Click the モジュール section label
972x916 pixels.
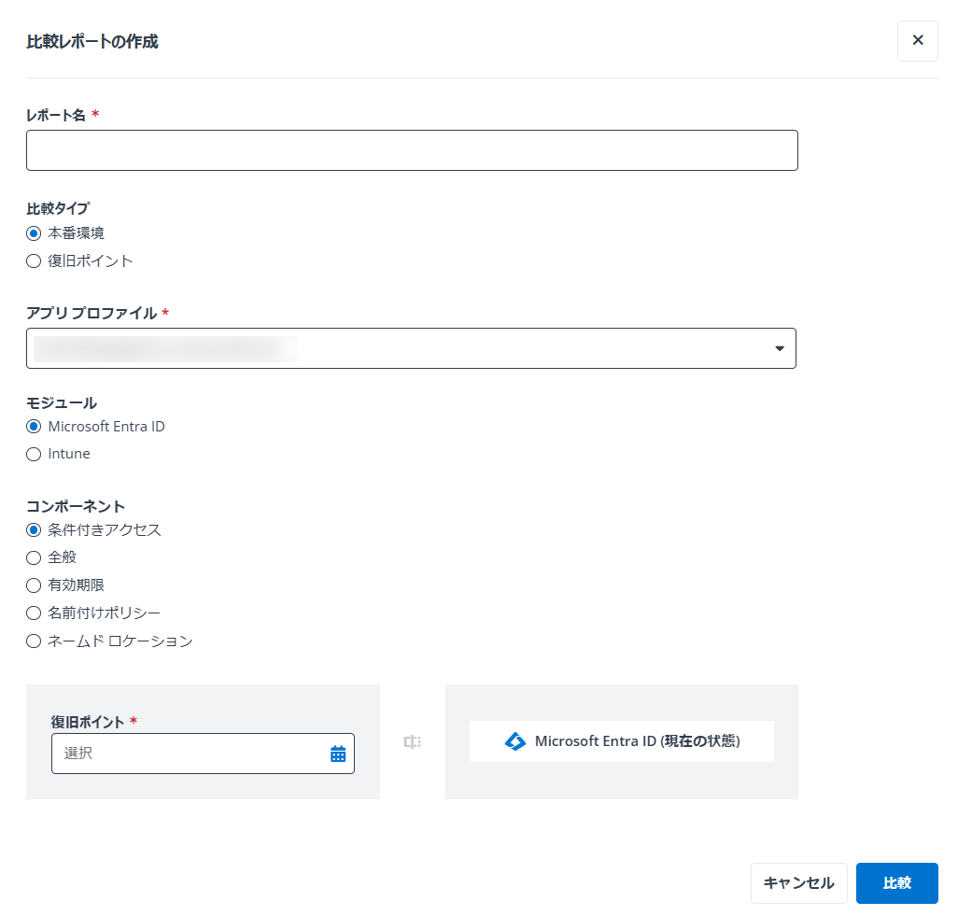coord(62,402)
